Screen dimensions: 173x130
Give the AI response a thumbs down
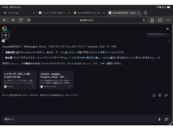point(166,95)
